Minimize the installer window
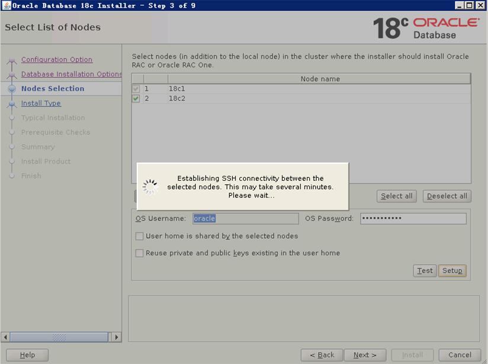Image resolution: width=488 pixels, height=364 pixels. [460, 5]
